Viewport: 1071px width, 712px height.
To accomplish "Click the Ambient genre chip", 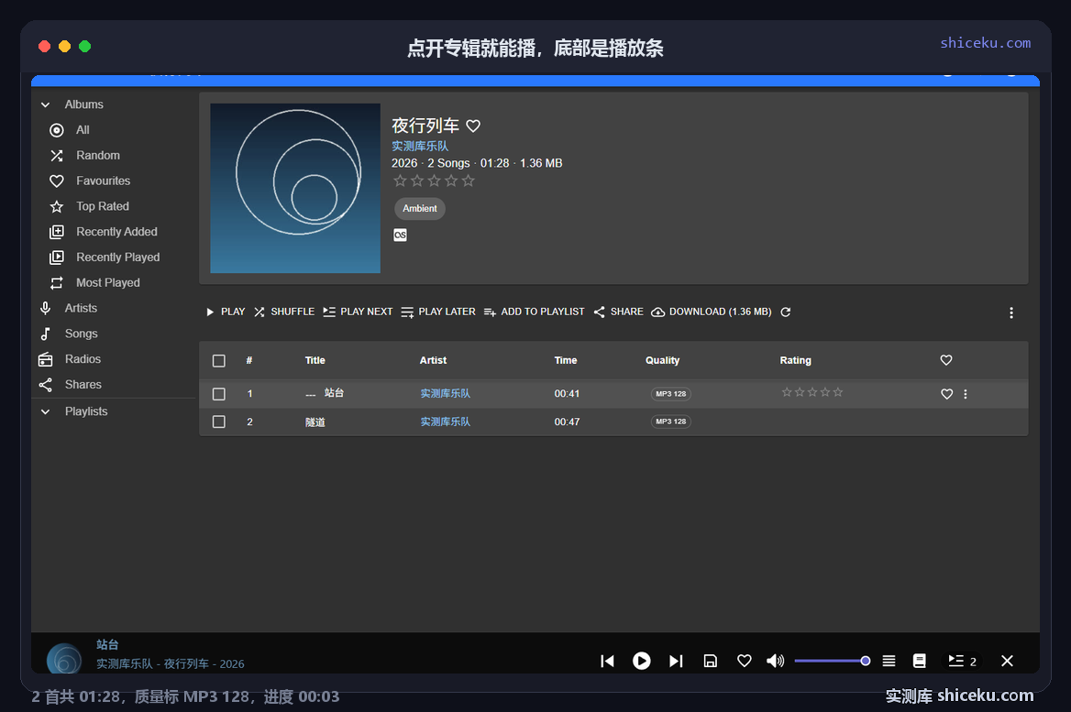I will point(419,208).
